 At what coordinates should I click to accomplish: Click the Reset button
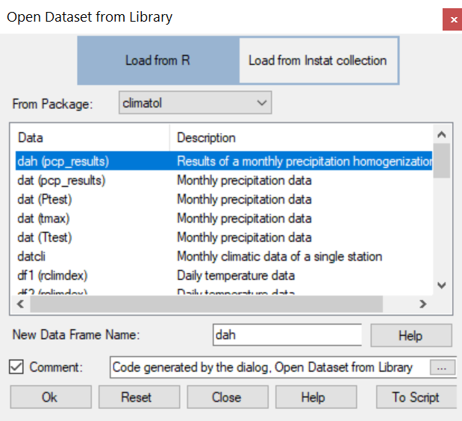[139, 397]
